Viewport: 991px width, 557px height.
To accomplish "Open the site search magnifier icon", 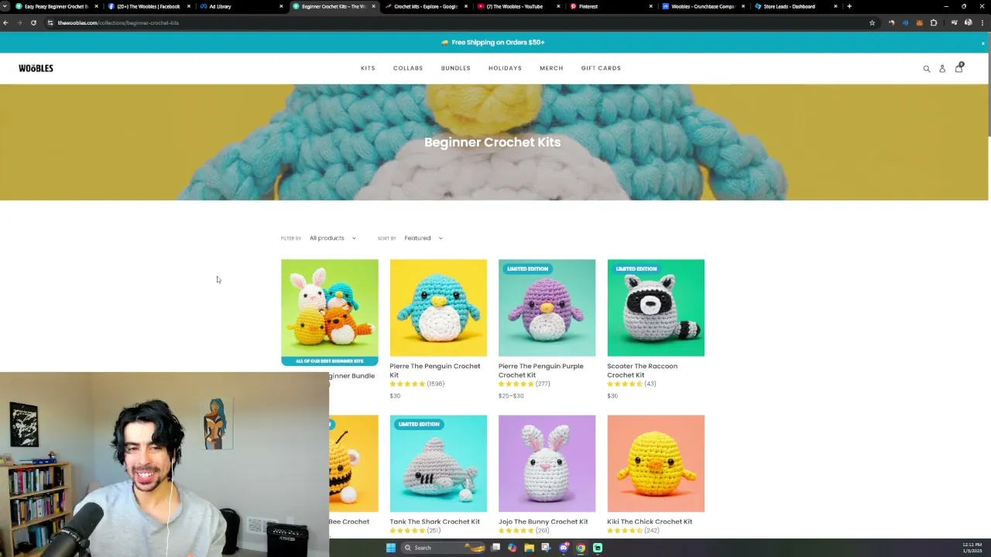I will tap(926, 69).
